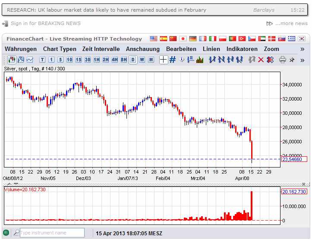312x240 pixels.
Task: Set interval to 5 minutes
Action: coord(60,60)
